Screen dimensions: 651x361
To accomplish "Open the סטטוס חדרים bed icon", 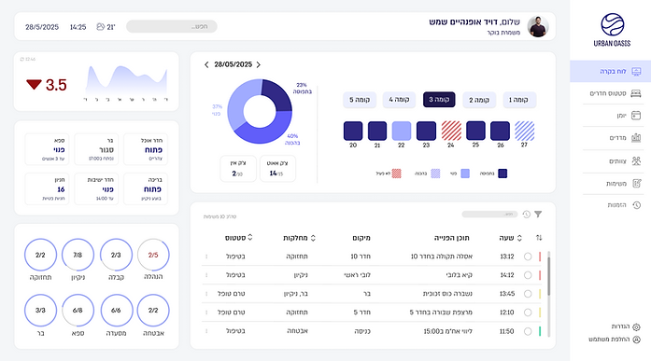I will pyautogui.click(x=636, y=93).
